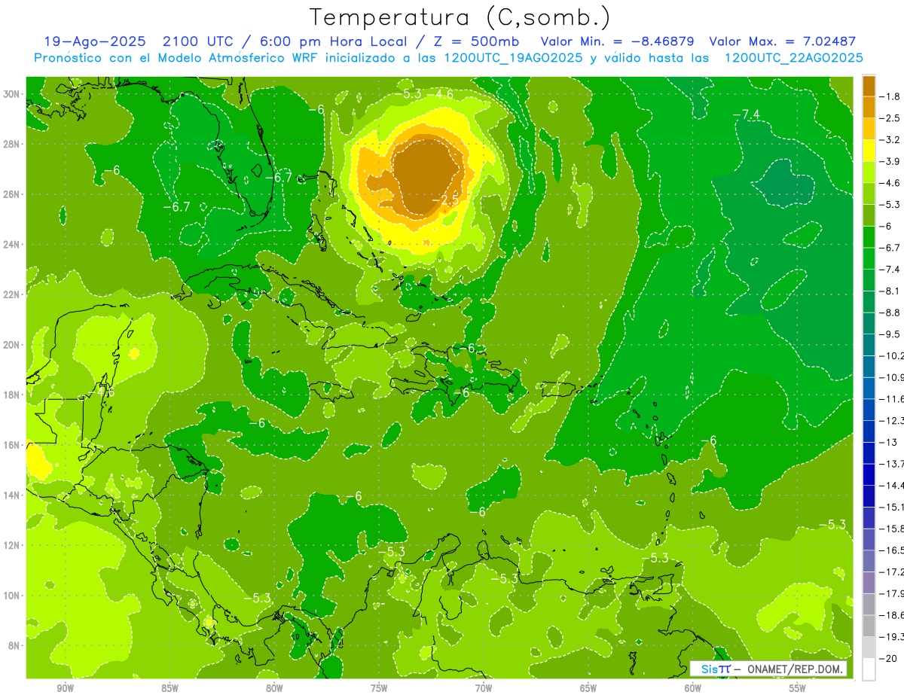Click purple legend swatch between -17.2 and -17.9

869,582
